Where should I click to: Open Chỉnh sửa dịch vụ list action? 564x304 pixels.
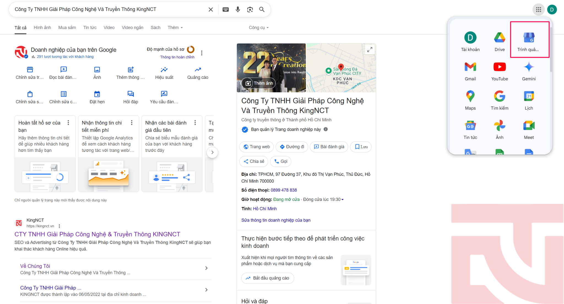tap(63, 98)
